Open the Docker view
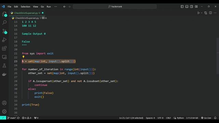 (4, 74)
